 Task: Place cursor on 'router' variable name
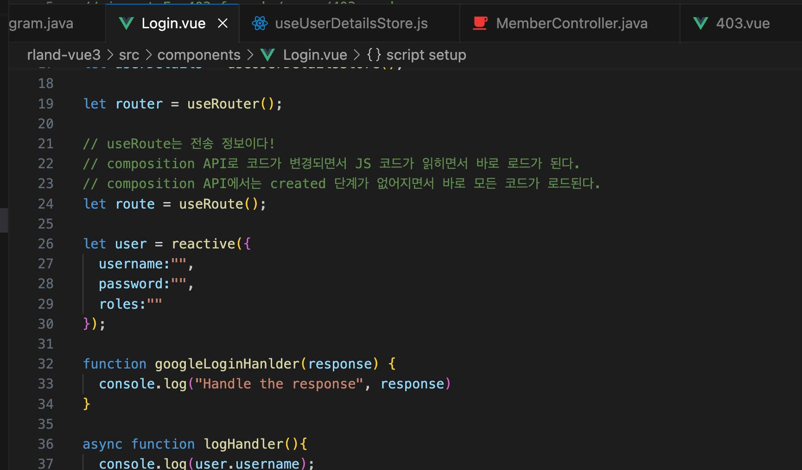pos(139,104)
